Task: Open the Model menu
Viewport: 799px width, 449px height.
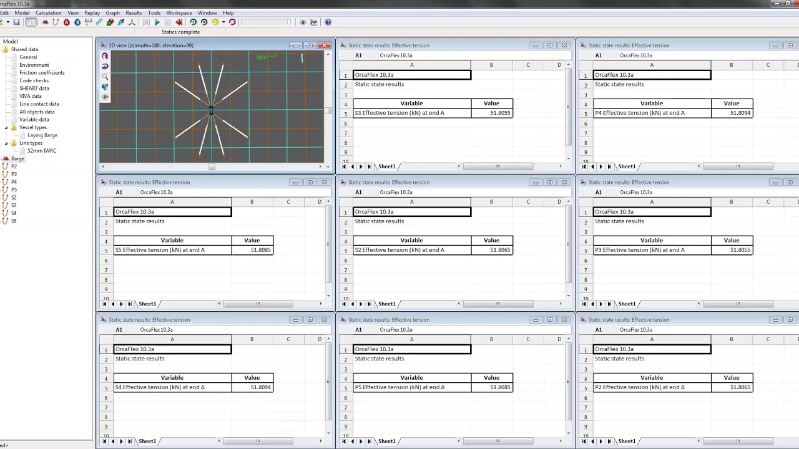Action: [22, 12]
